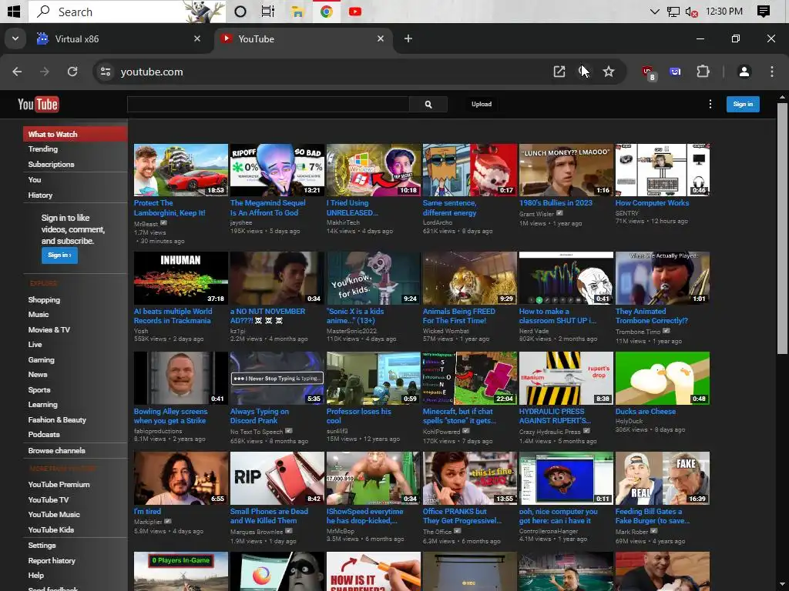This screenshot has width=789, height=591.
Task: Open Gaming in sidebar
Action: click(x=42, y=360)
